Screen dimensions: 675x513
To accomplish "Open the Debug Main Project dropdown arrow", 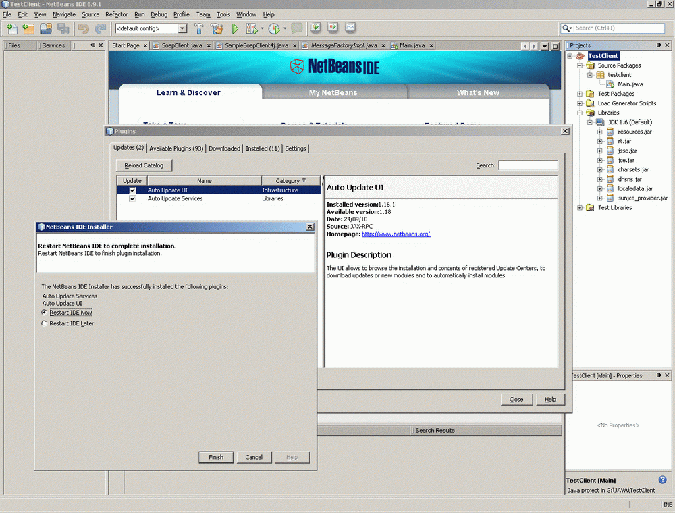I will [x=262, y=29].
